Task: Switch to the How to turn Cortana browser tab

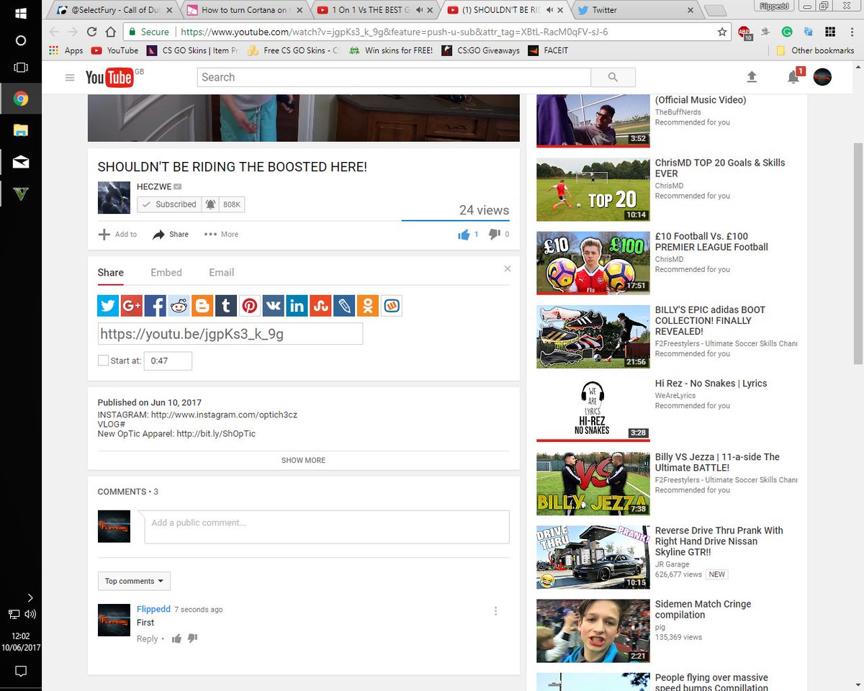Action: [245, 10]
